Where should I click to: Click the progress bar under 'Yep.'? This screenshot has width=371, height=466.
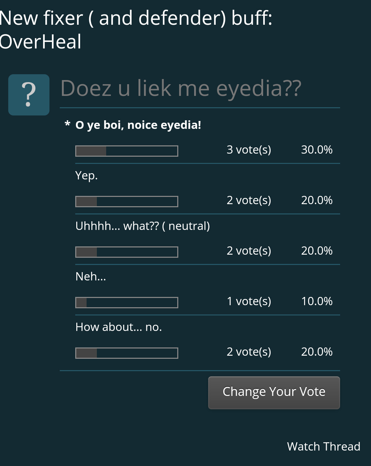click(127, 201)
